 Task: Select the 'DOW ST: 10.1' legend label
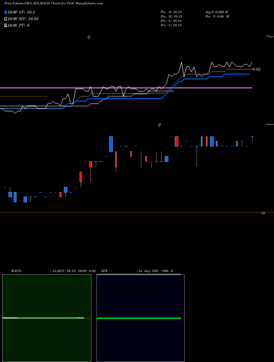pyautogui.click(x=21, y=13)
